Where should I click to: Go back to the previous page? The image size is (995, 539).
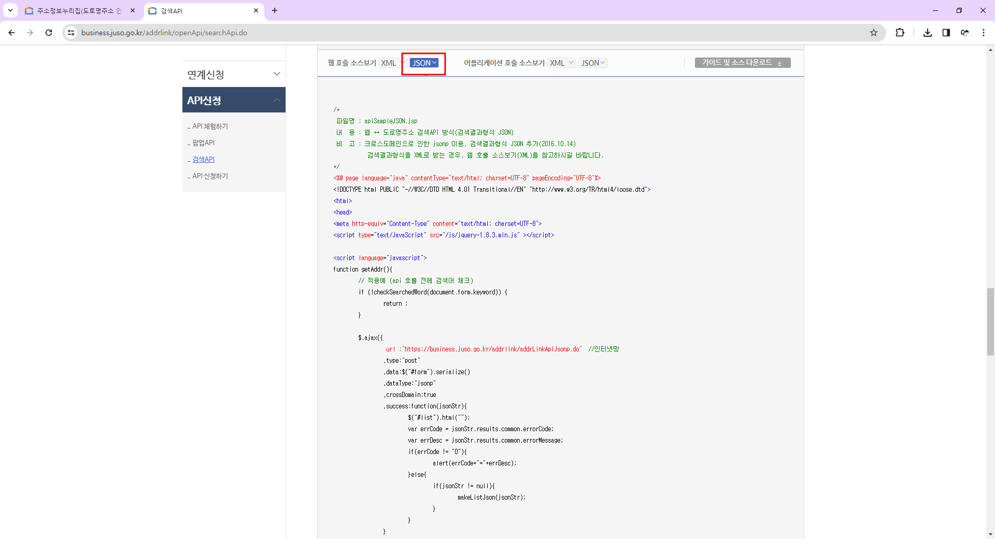(11, 33)
